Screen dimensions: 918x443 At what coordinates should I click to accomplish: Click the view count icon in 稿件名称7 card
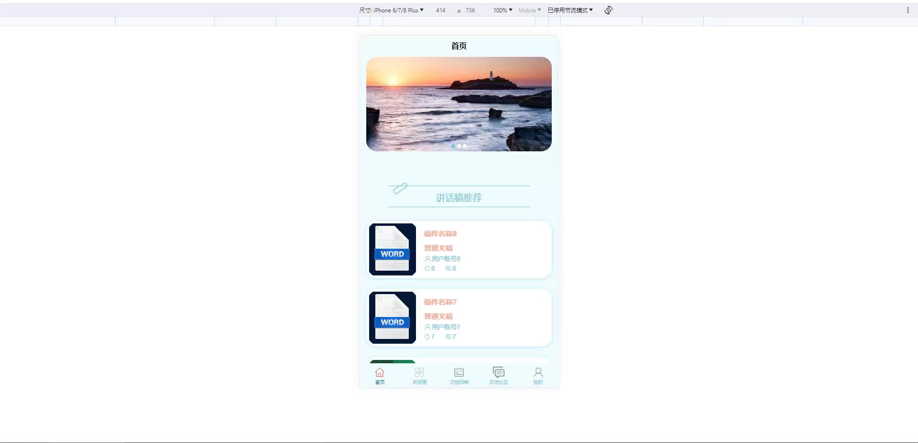click(x=448, y=337)
